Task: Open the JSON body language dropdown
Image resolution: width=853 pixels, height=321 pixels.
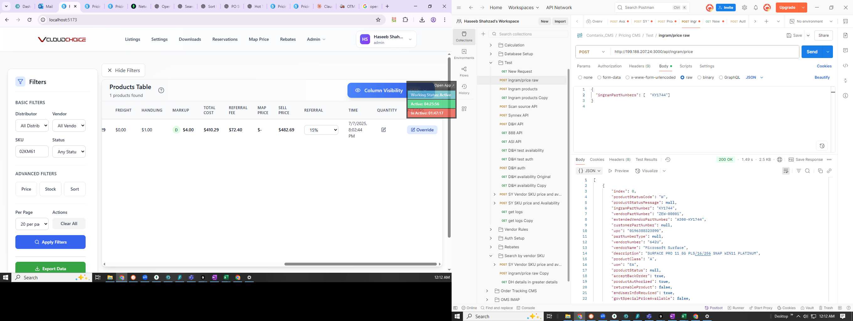Action: click(x=754, y=77)
